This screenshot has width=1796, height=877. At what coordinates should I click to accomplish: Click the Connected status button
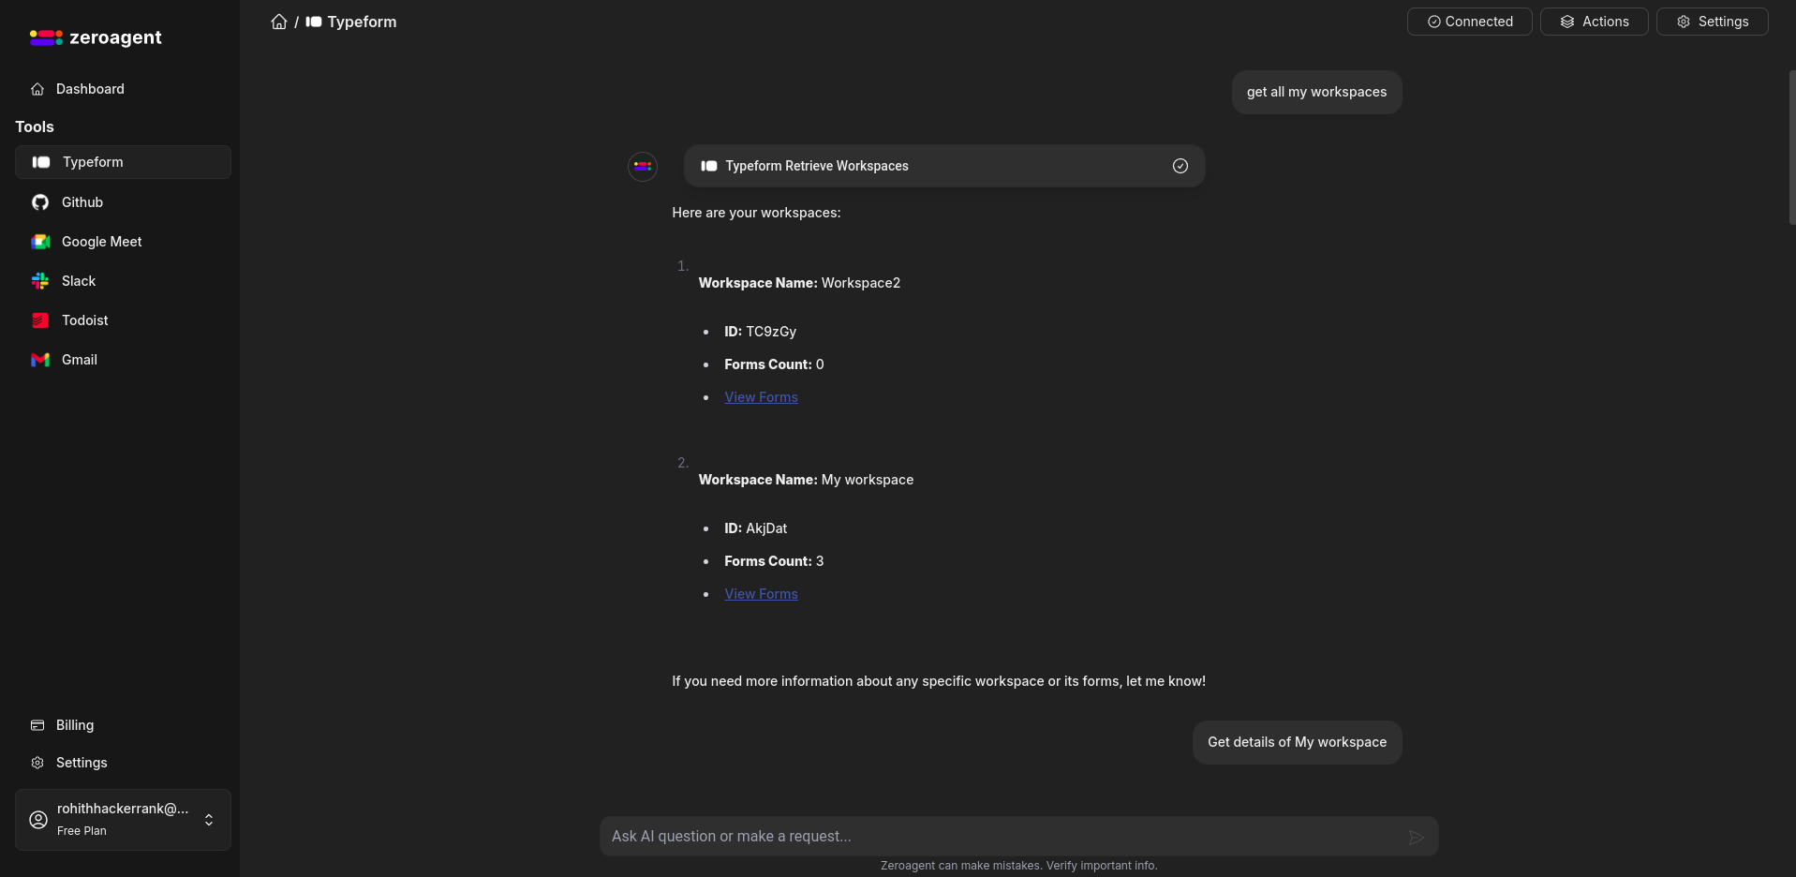(x=1469, y=22)
